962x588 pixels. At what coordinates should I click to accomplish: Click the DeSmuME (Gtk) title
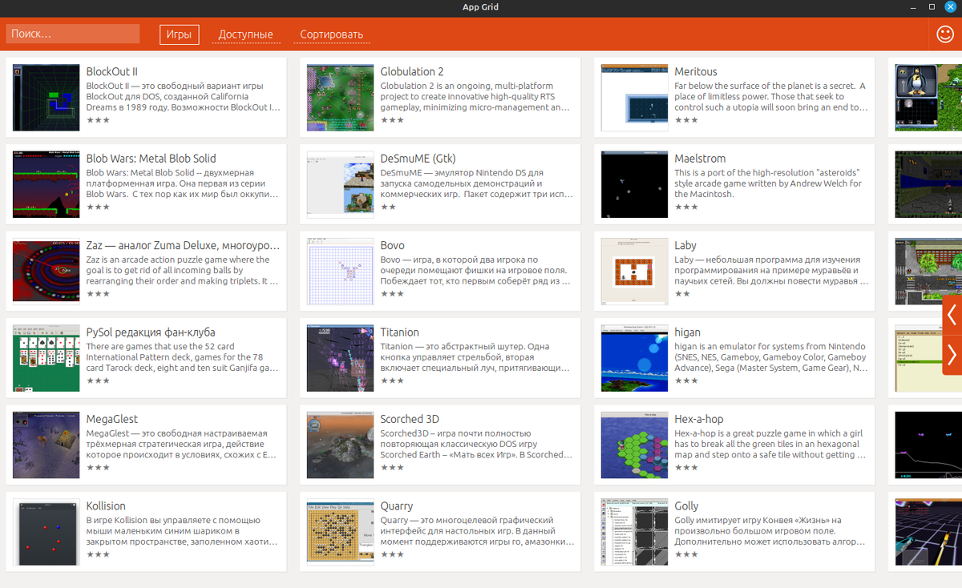pos(418,159)
